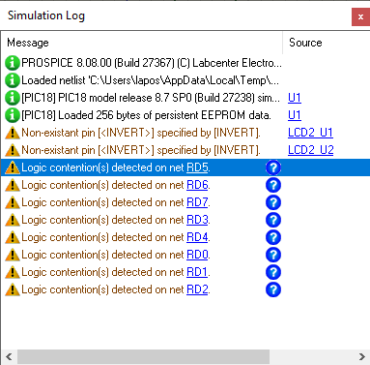The image size is (370, 365).
Task: Go to net RD1 link
Action: pyautogui.click(x=197, y=272)
